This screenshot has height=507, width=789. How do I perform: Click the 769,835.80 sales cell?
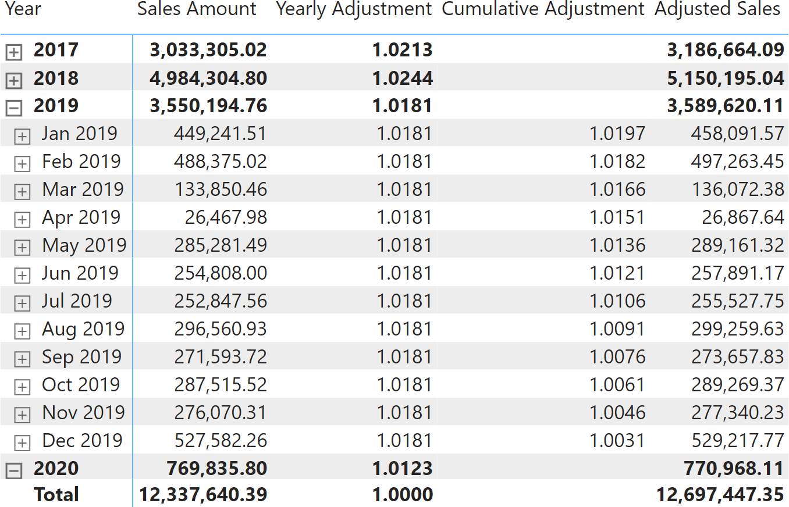(216, 469)
